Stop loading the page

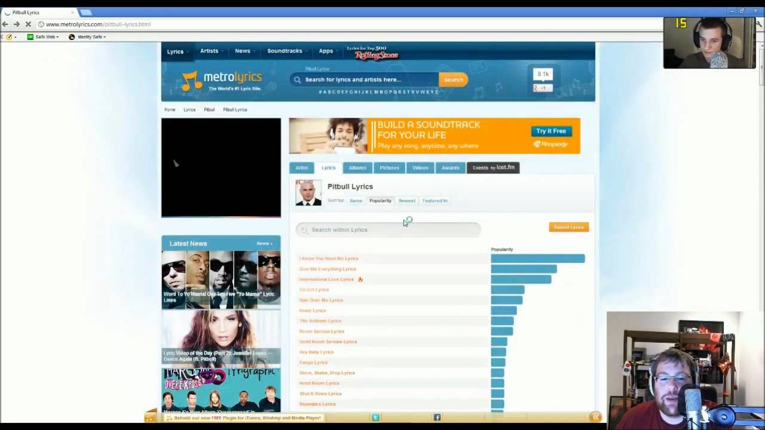pyautogui.click(x=28, y=24)
